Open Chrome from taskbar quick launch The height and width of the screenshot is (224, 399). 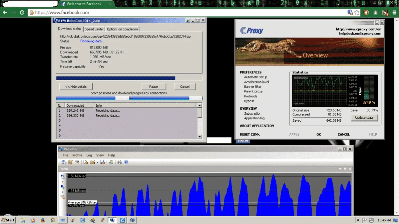(53, 220)
